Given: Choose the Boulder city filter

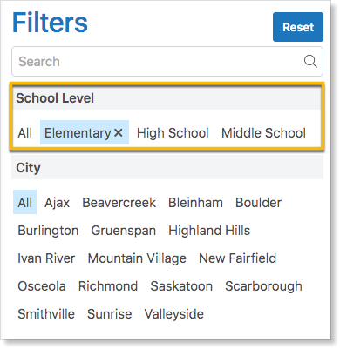Looking at the screenshot, I should tap(258, 203).
